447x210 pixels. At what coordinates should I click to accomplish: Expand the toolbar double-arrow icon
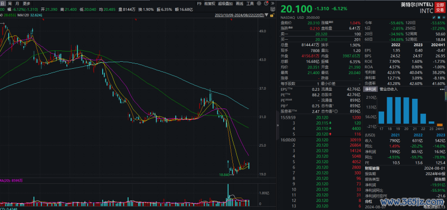(272, 4)
